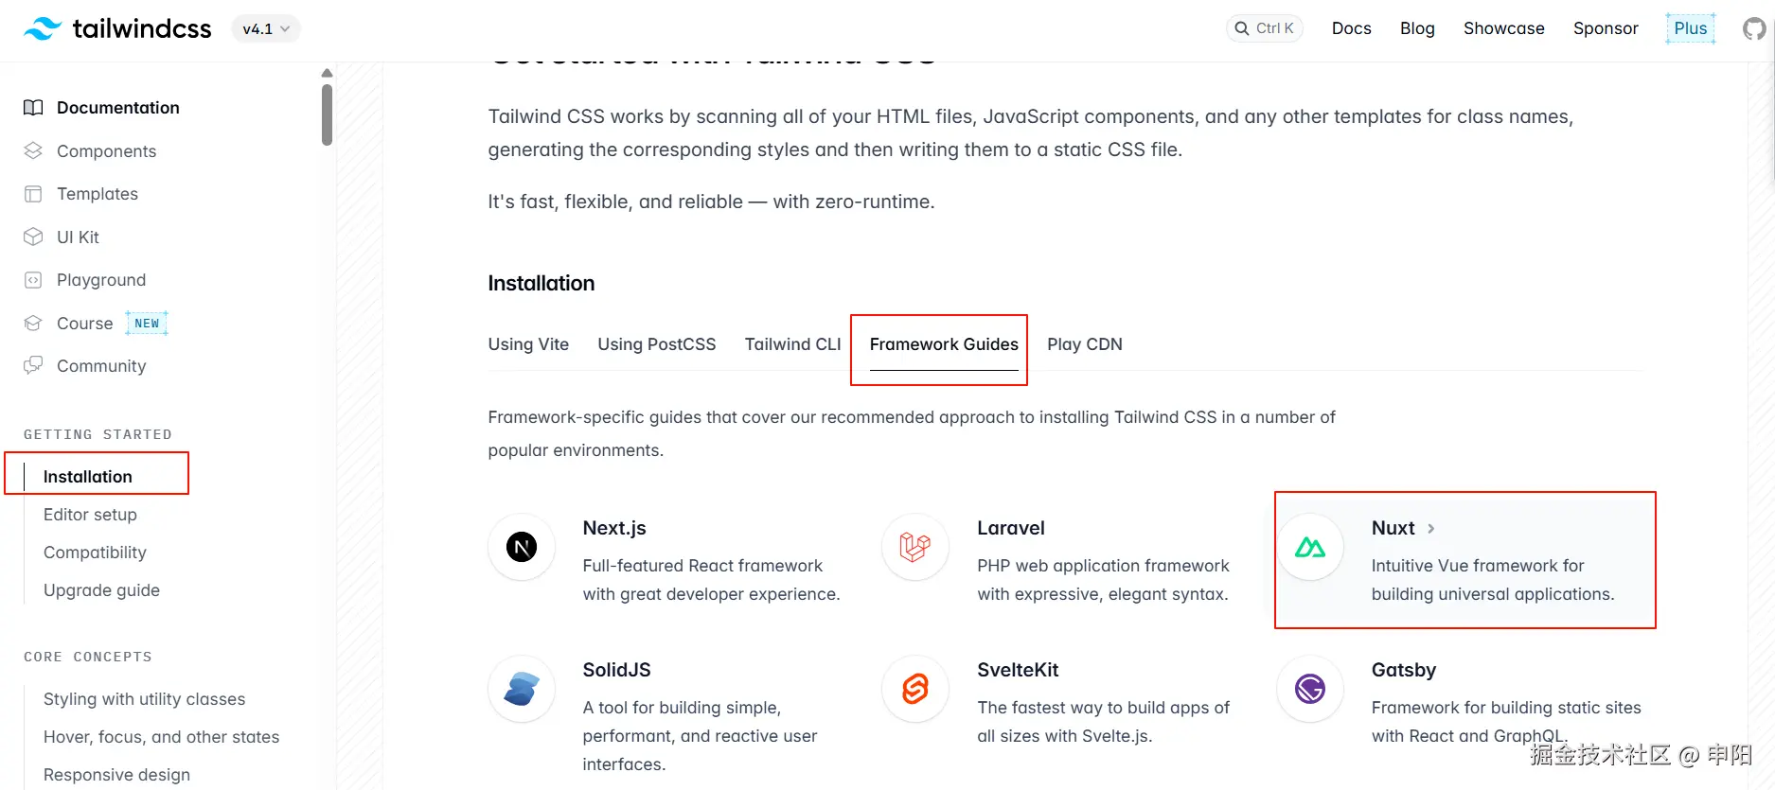Open Editor setup in sidebar
The height and width of the screenshot is (790, 1775).
pyautogui.click(x=90, y=515)
